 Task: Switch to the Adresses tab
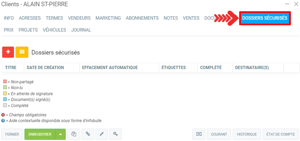pos(30,18)
